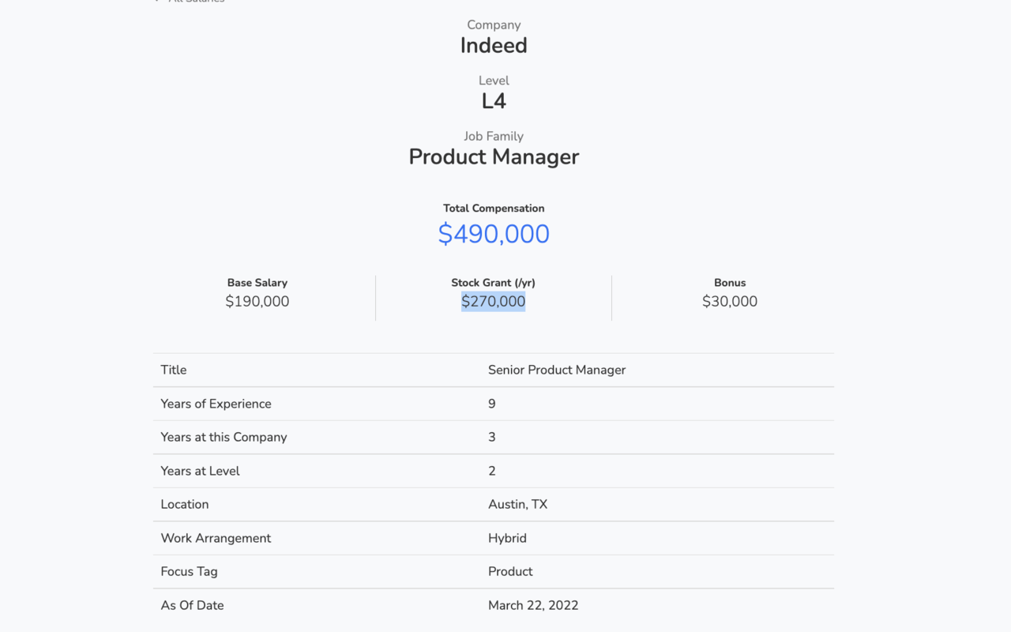Click the highlighted $270,000 stock grant value
Image resolution: width=1011 pixels, height=632 pixels.
point(494,301)
